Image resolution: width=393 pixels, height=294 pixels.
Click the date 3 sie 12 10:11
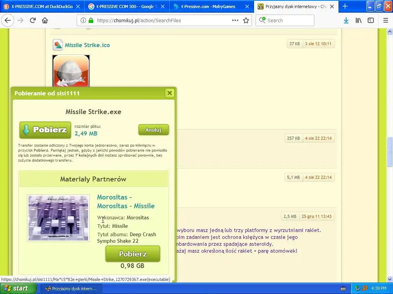click(318, 44)
